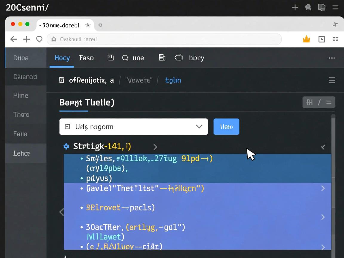Click the 'tgln' breadcrumb link
344x258 pixels.
coord(173,80)
